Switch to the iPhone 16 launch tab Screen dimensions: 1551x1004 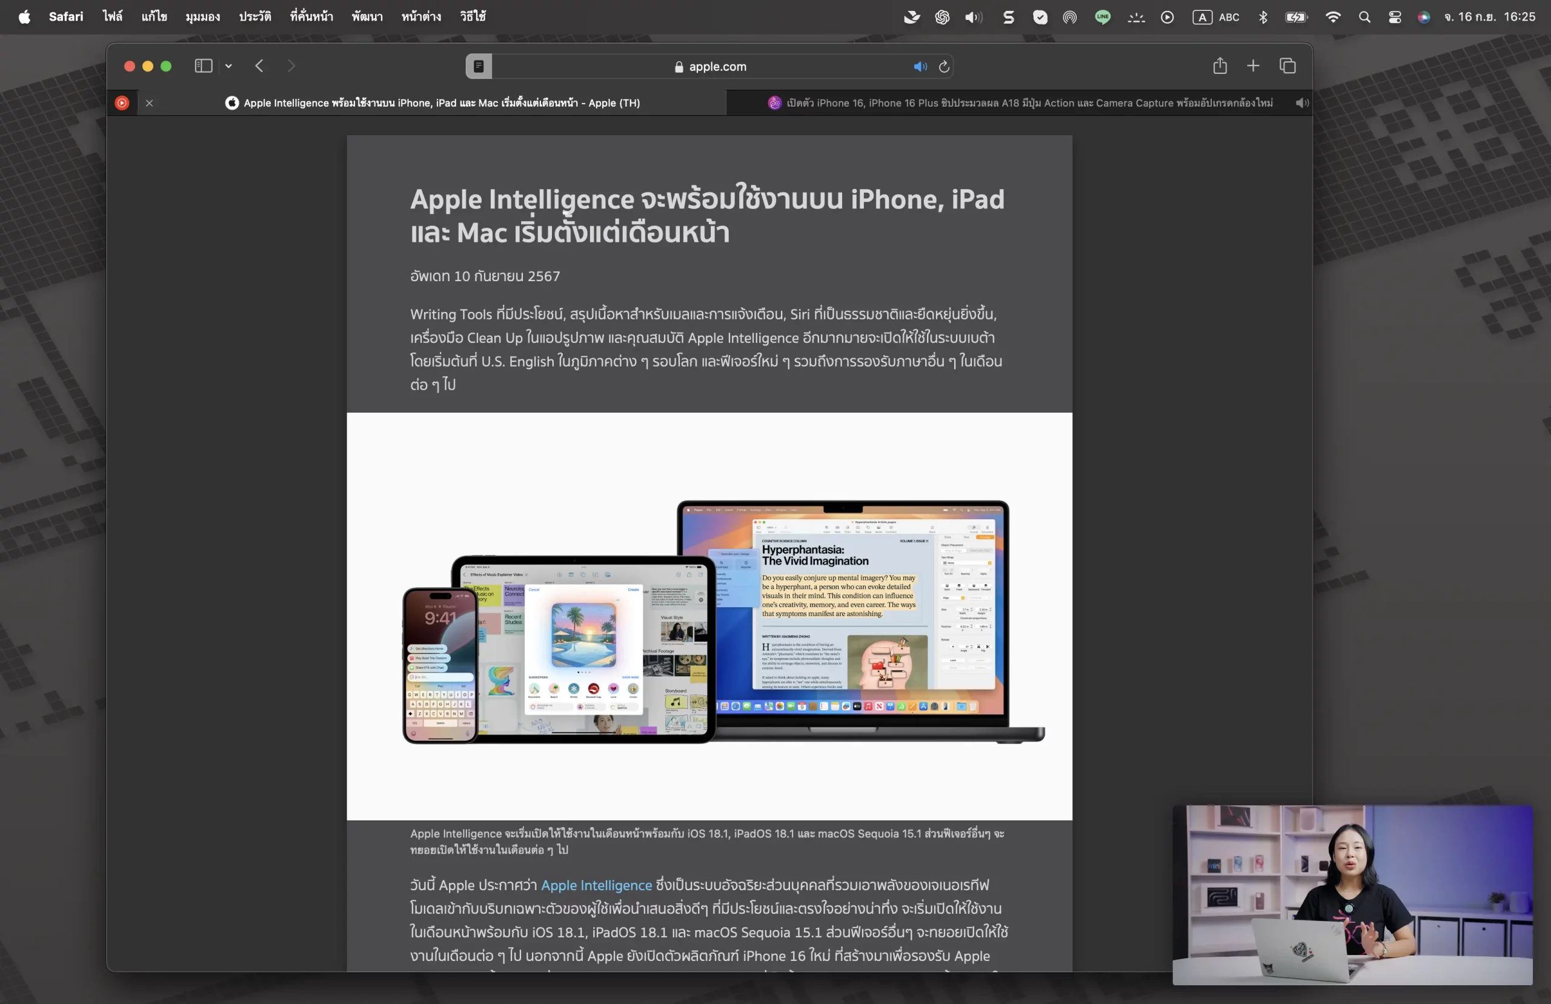tap(1020, 103)
